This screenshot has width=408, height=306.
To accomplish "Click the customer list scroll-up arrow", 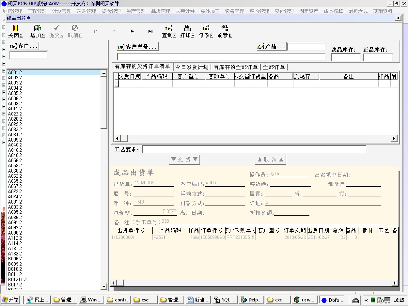I will (x=104, y=73).
